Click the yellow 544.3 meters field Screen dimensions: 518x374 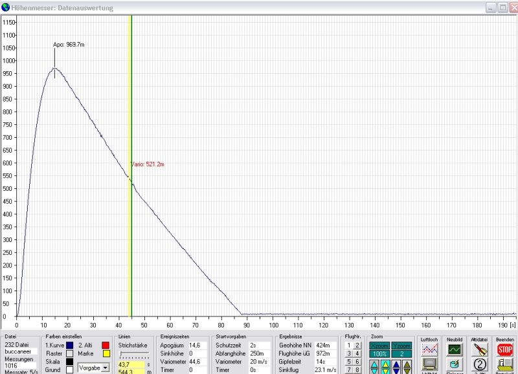[x=131, y=371]
